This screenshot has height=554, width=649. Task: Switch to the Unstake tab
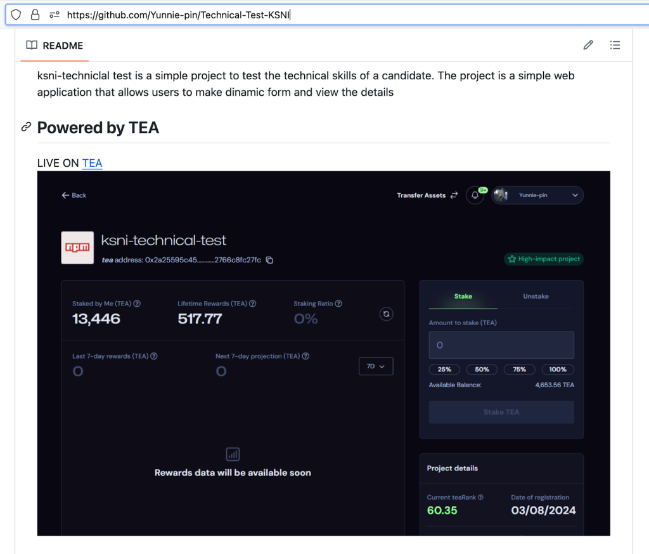(x=536, y=296)
